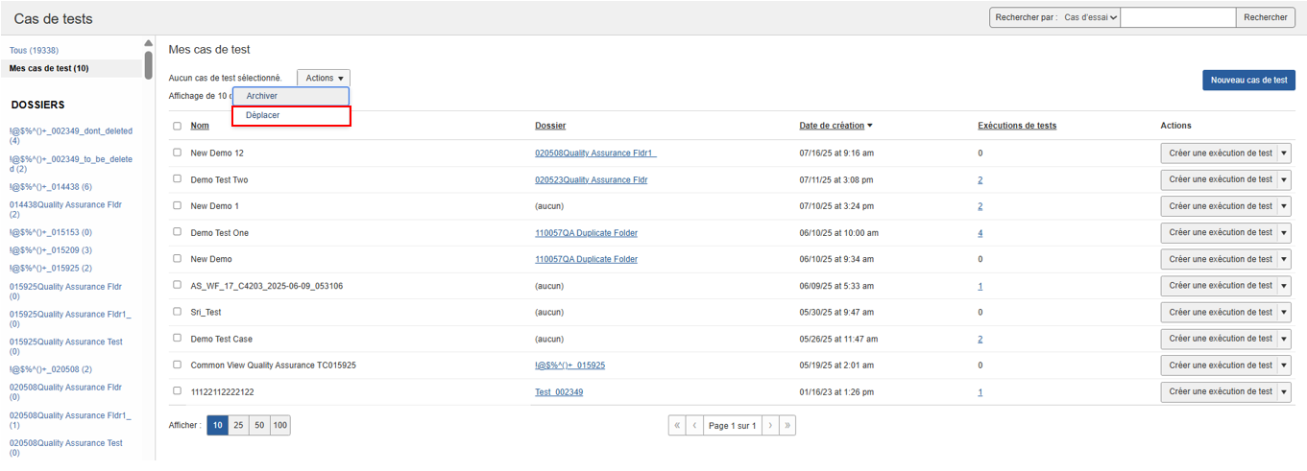Open split-button arrow for Demo Test Two row
This screenshot has width=1307, height=471.
tap(1286, 179)
